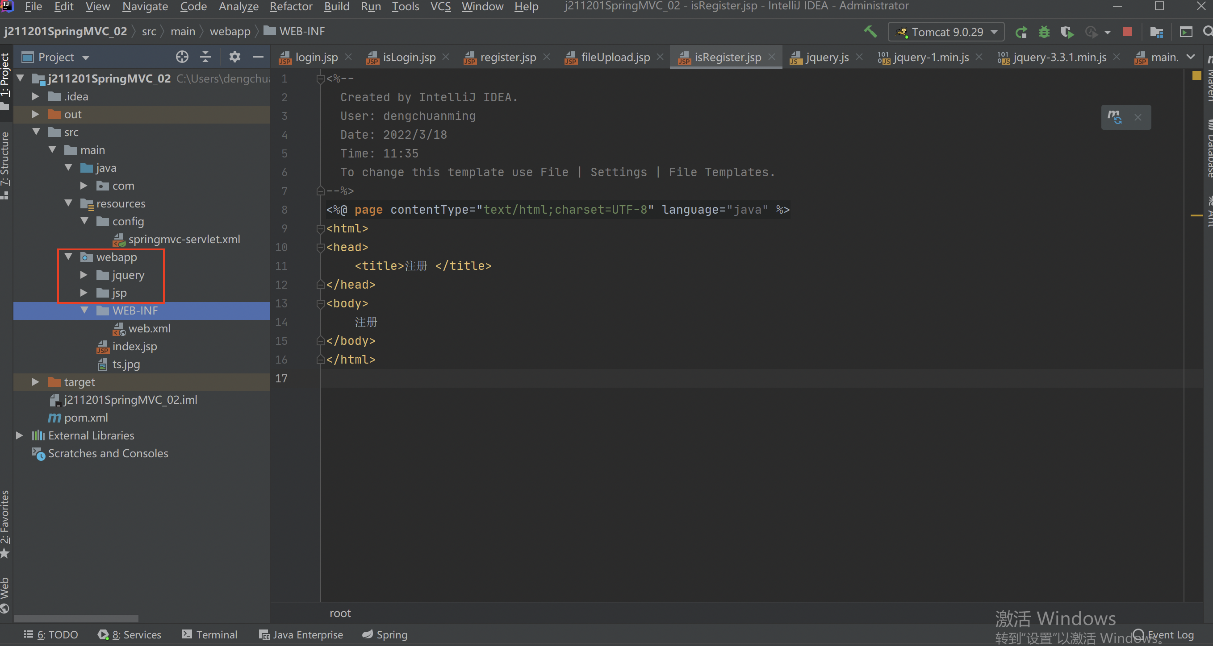Click the locate target crosshair icon
The image size is (1213, 646).
click(x=182, y=57)
